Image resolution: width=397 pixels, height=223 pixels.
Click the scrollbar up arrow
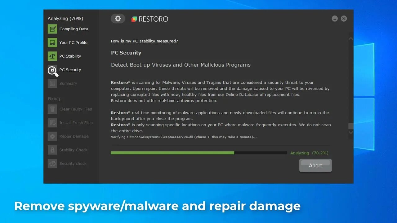[351, 39]
